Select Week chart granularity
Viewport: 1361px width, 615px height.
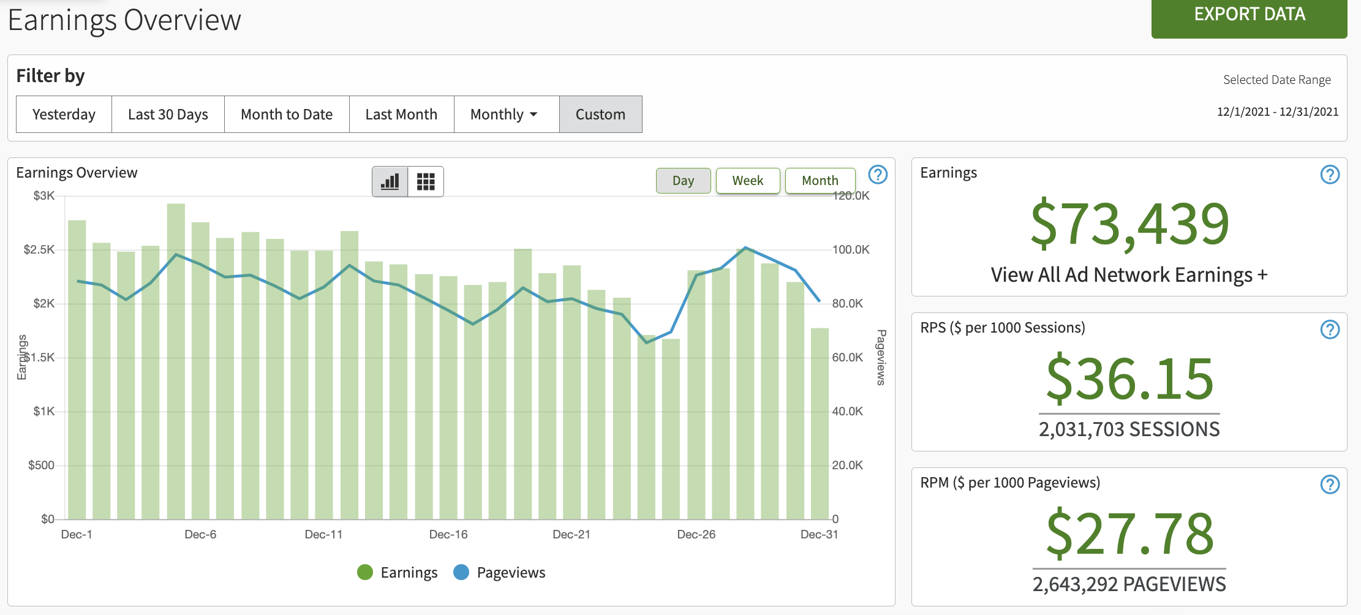(747, 181)
